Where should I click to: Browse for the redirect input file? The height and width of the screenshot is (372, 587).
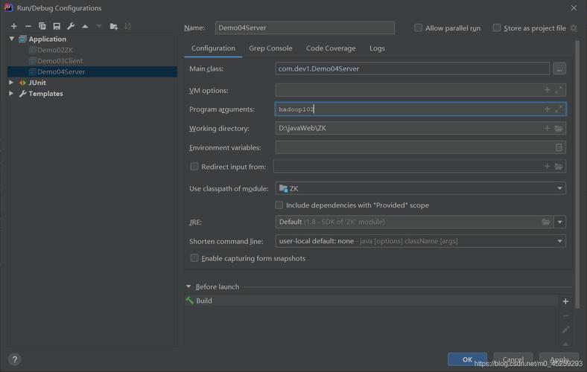click(x=559, y=166)
